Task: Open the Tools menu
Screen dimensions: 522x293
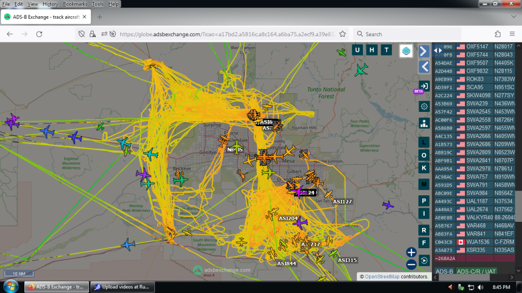Action: (97, 4)
